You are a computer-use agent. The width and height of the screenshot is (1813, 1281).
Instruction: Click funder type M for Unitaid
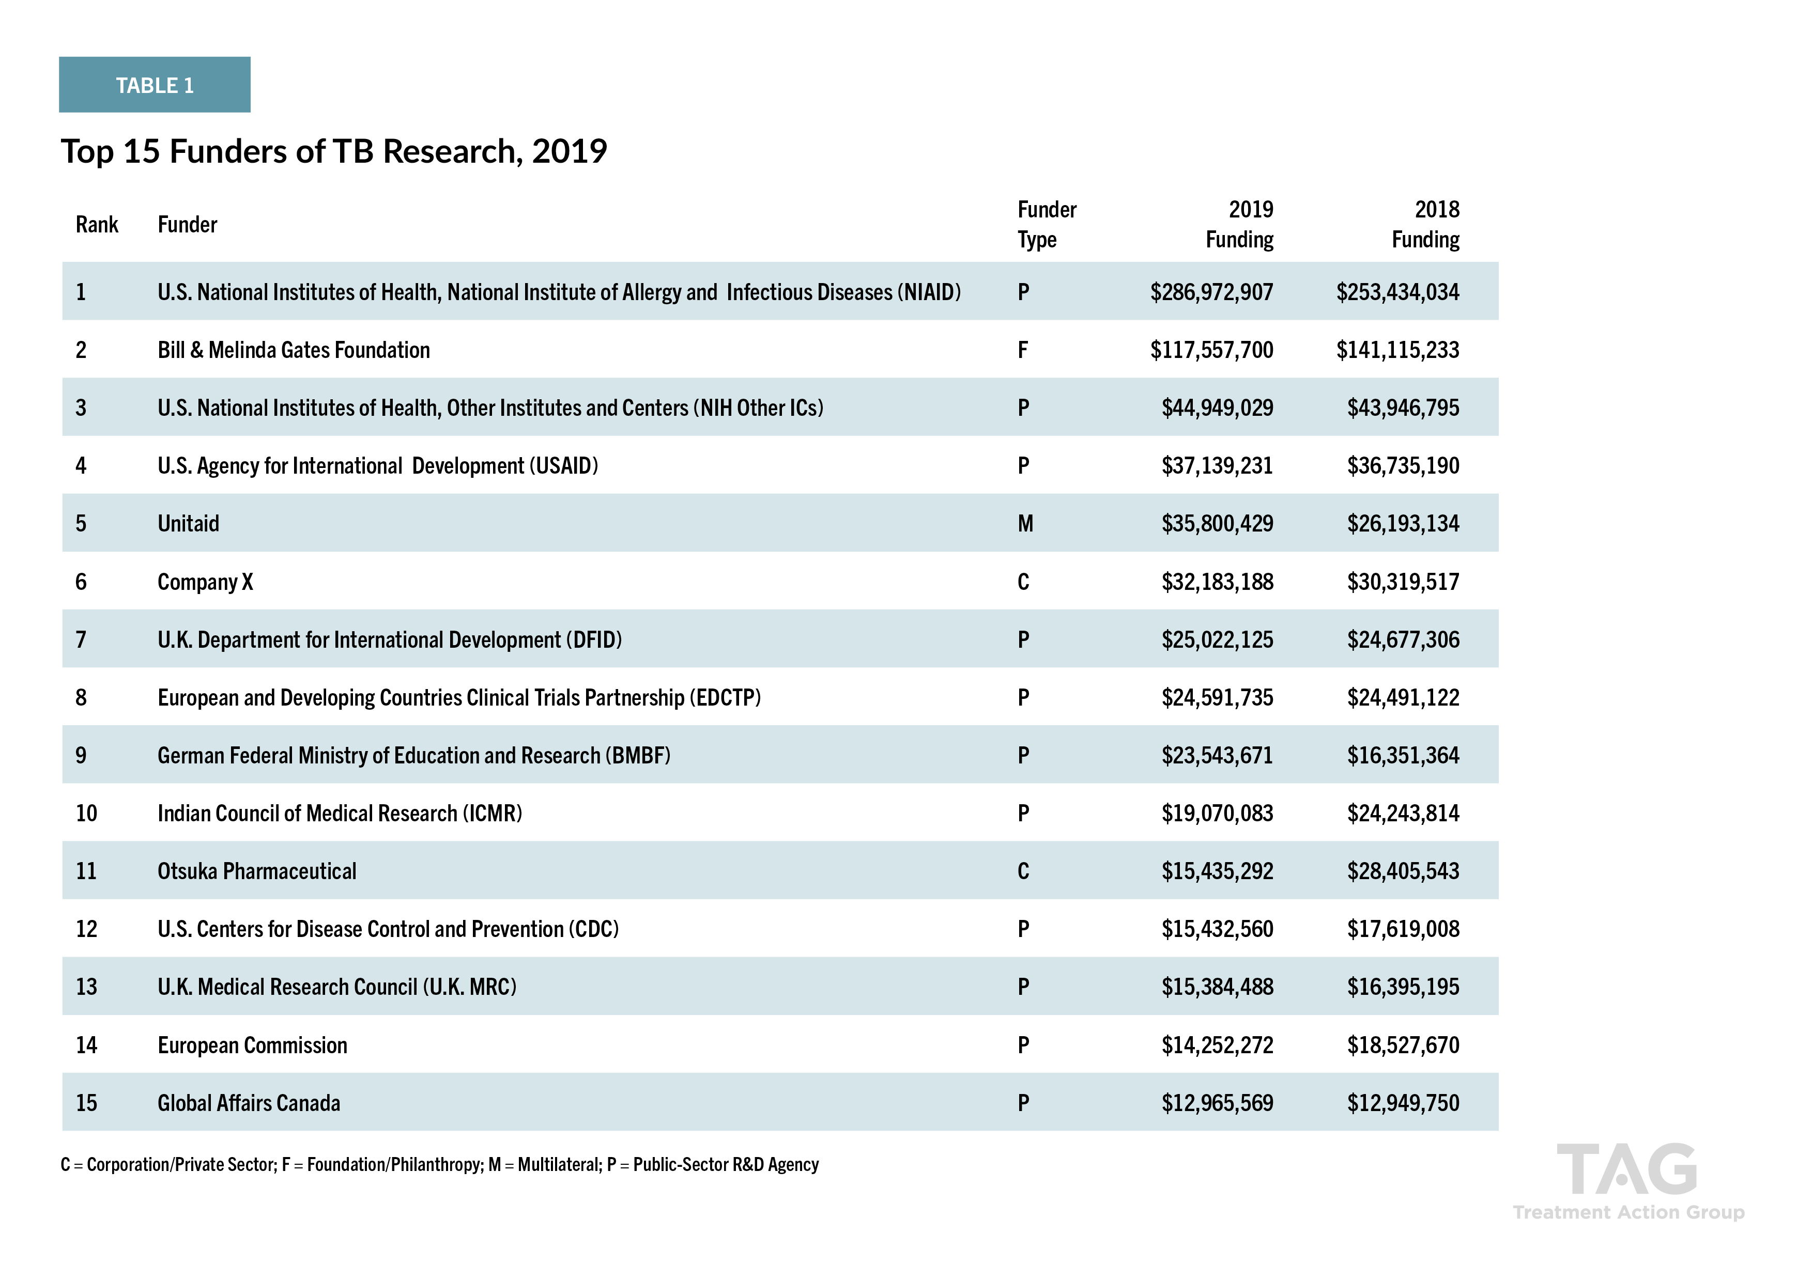point(1025,524)
